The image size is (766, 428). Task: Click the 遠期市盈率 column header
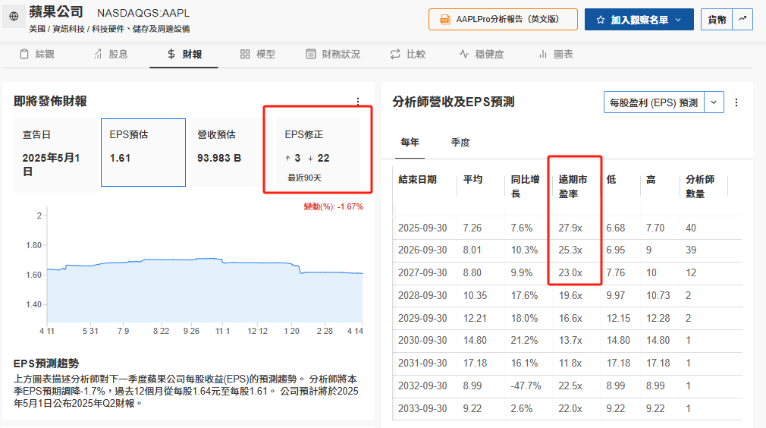(x=573, y=187)
